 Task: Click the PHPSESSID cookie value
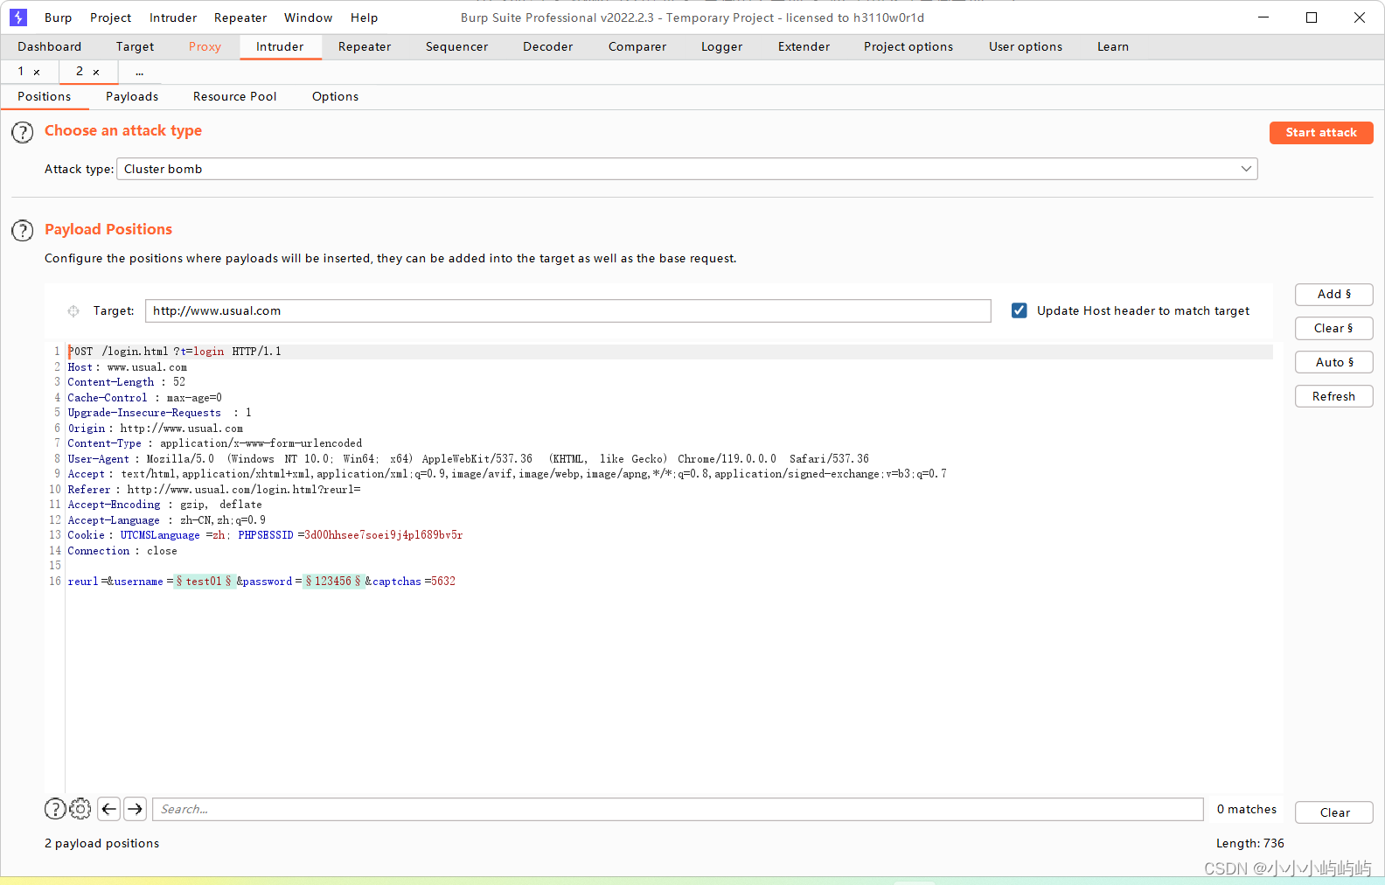coord(384,535)
